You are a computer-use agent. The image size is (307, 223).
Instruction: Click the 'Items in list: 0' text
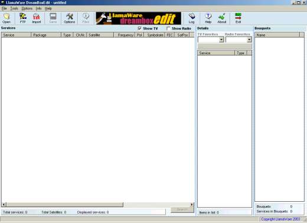click(x=209, y=212)
